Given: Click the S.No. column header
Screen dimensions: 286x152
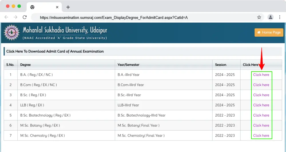Looking at the screenshot, I should (10, 65).
